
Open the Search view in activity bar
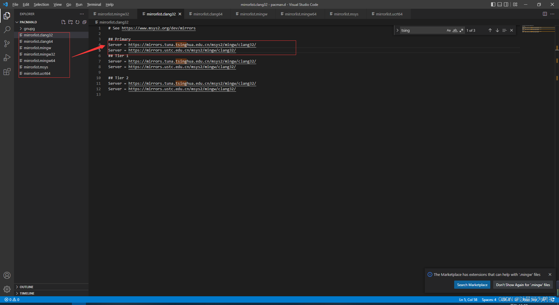[7, 29]
